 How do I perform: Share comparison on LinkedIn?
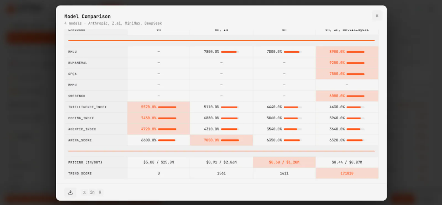(92, 192)
